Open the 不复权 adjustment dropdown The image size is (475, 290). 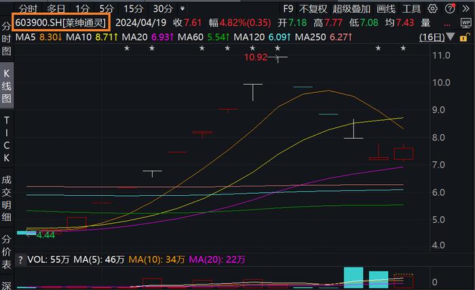(x=313, y=9)
